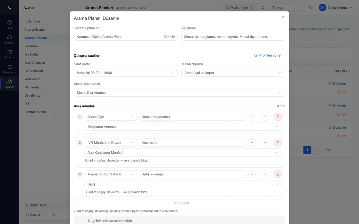Open the Satış group dropdown in step 3
Image resolution: width=359 pixels, height=224 pixels.
coord(183,184)
